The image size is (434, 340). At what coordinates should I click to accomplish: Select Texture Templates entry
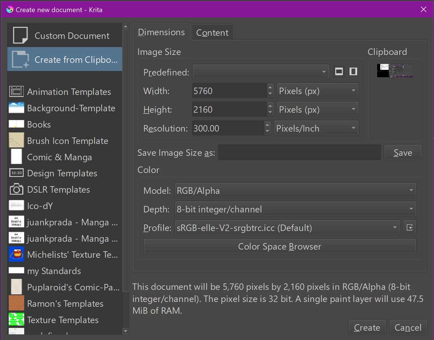tap(65, 320)
